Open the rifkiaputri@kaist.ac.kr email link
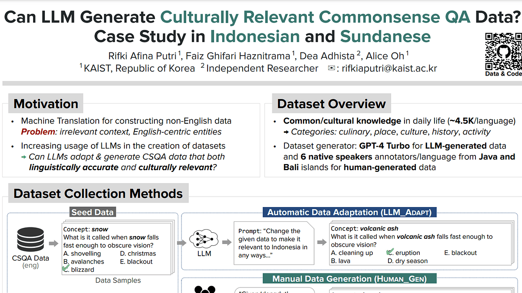Screen dimensions: 522x293 (389, 68)
